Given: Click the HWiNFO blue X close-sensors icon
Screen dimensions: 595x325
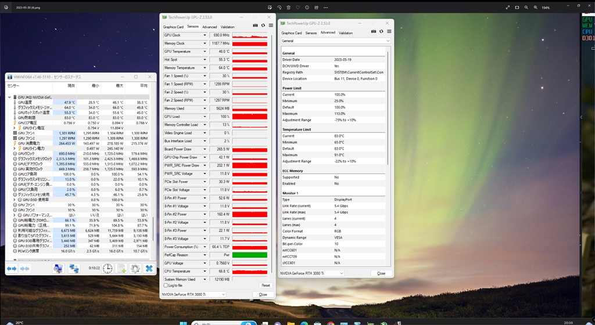Looking at the screenshot, I should 149,268.
